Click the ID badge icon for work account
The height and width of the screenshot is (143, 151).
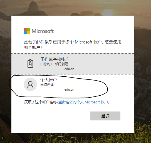(30, 63)
